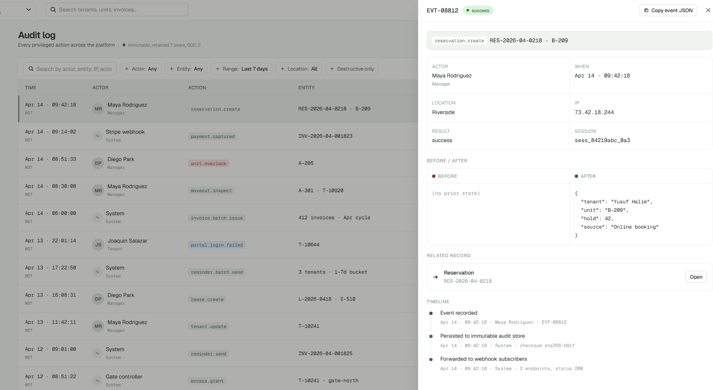Select the unit.overlock action tag

pos(208,163)
